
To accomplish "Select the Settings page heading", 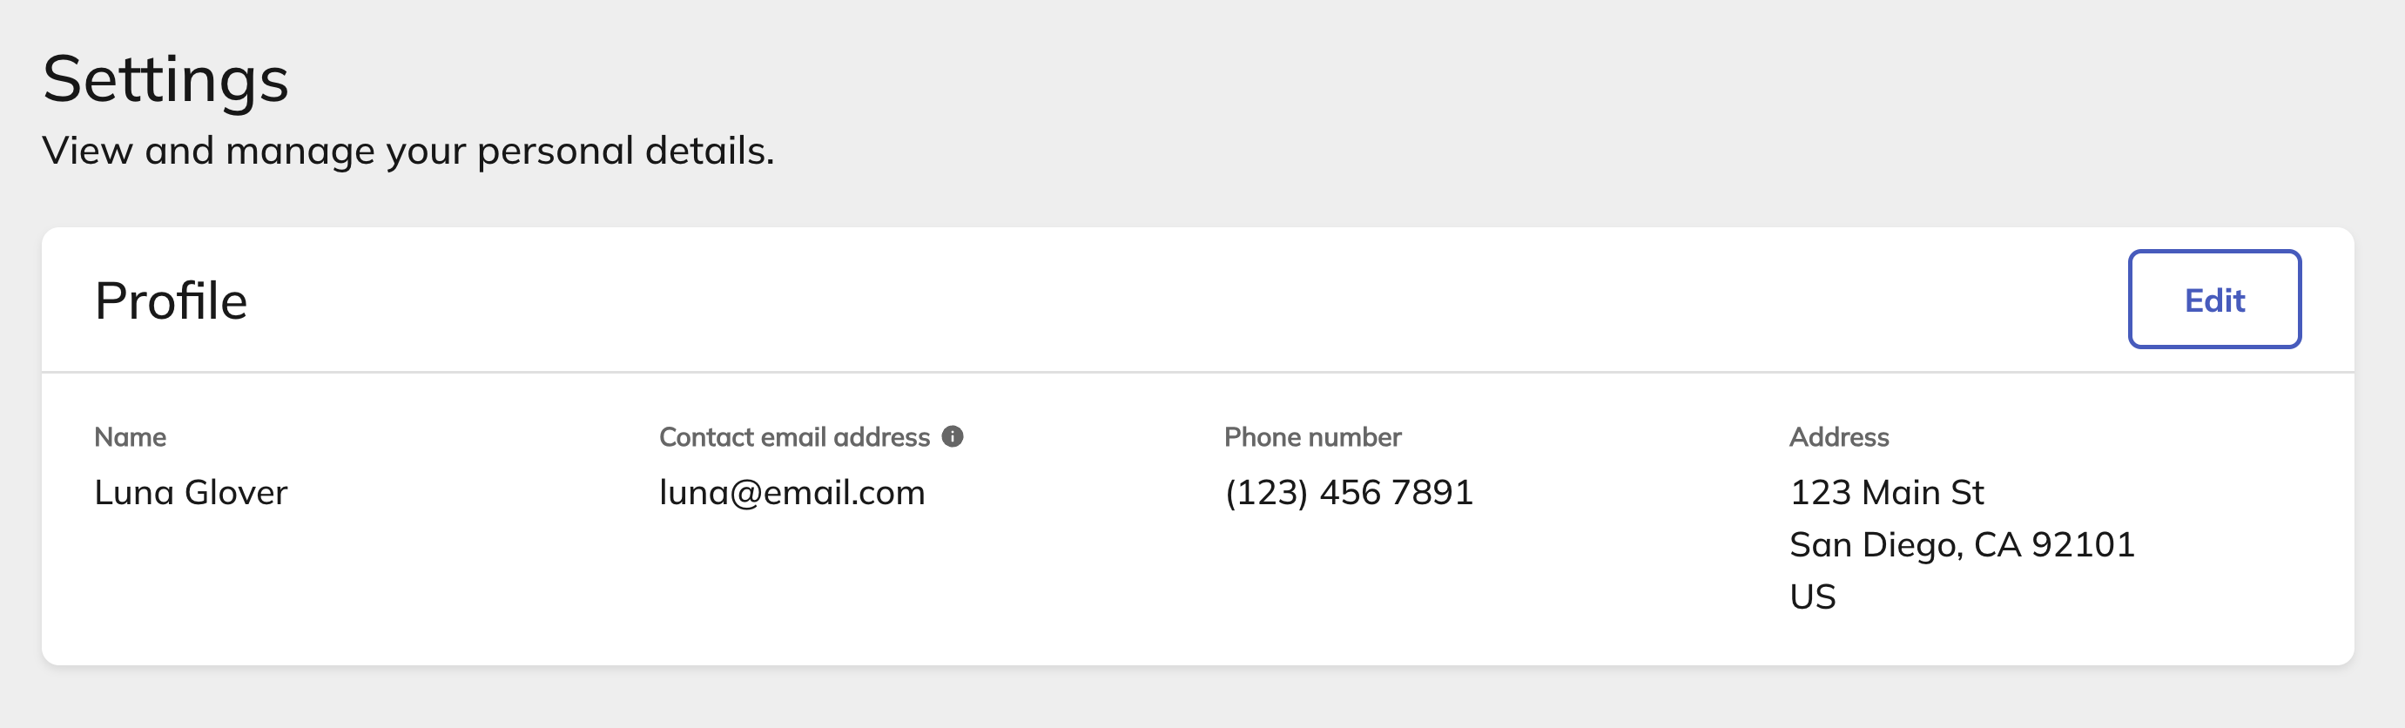I will point(166,80).
